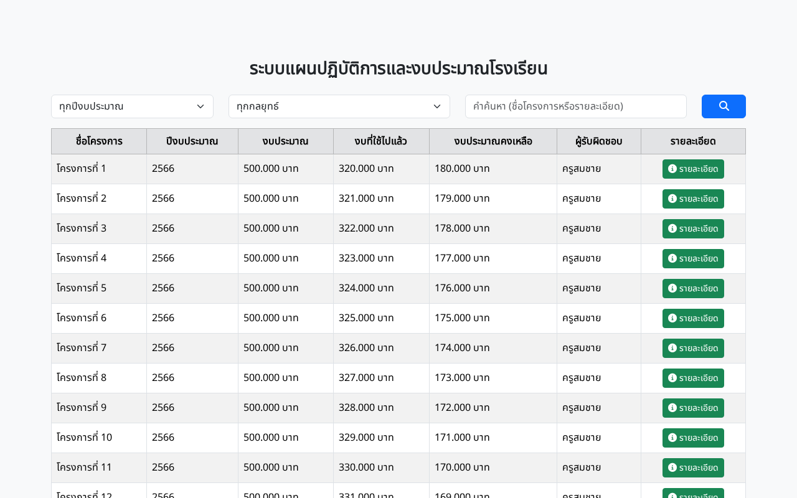Image resolution: width=797 pixels, height=498 pixels.
Task: Focus the คำค้นหา search input field
Action: pyautogui.click(x=576, y=106)
